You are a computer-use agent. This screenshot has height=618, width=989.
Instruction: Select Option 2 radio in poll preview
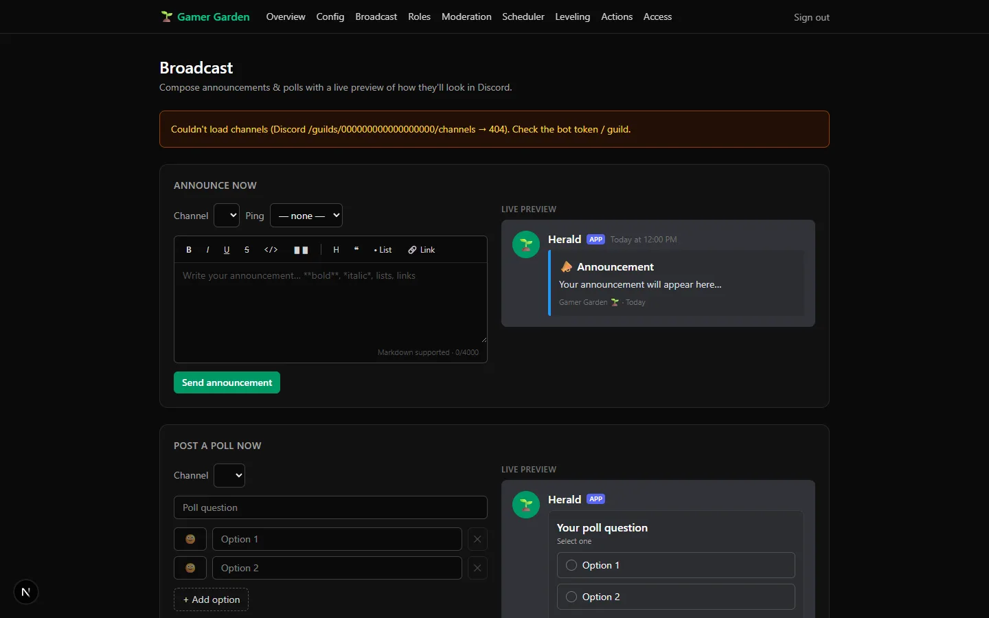571,597
